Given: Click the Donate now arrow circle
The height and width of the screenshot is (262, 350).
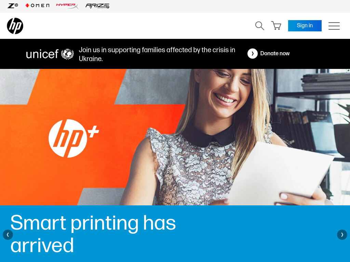Looking at the screenshot, I should click(x=253, y=54).
